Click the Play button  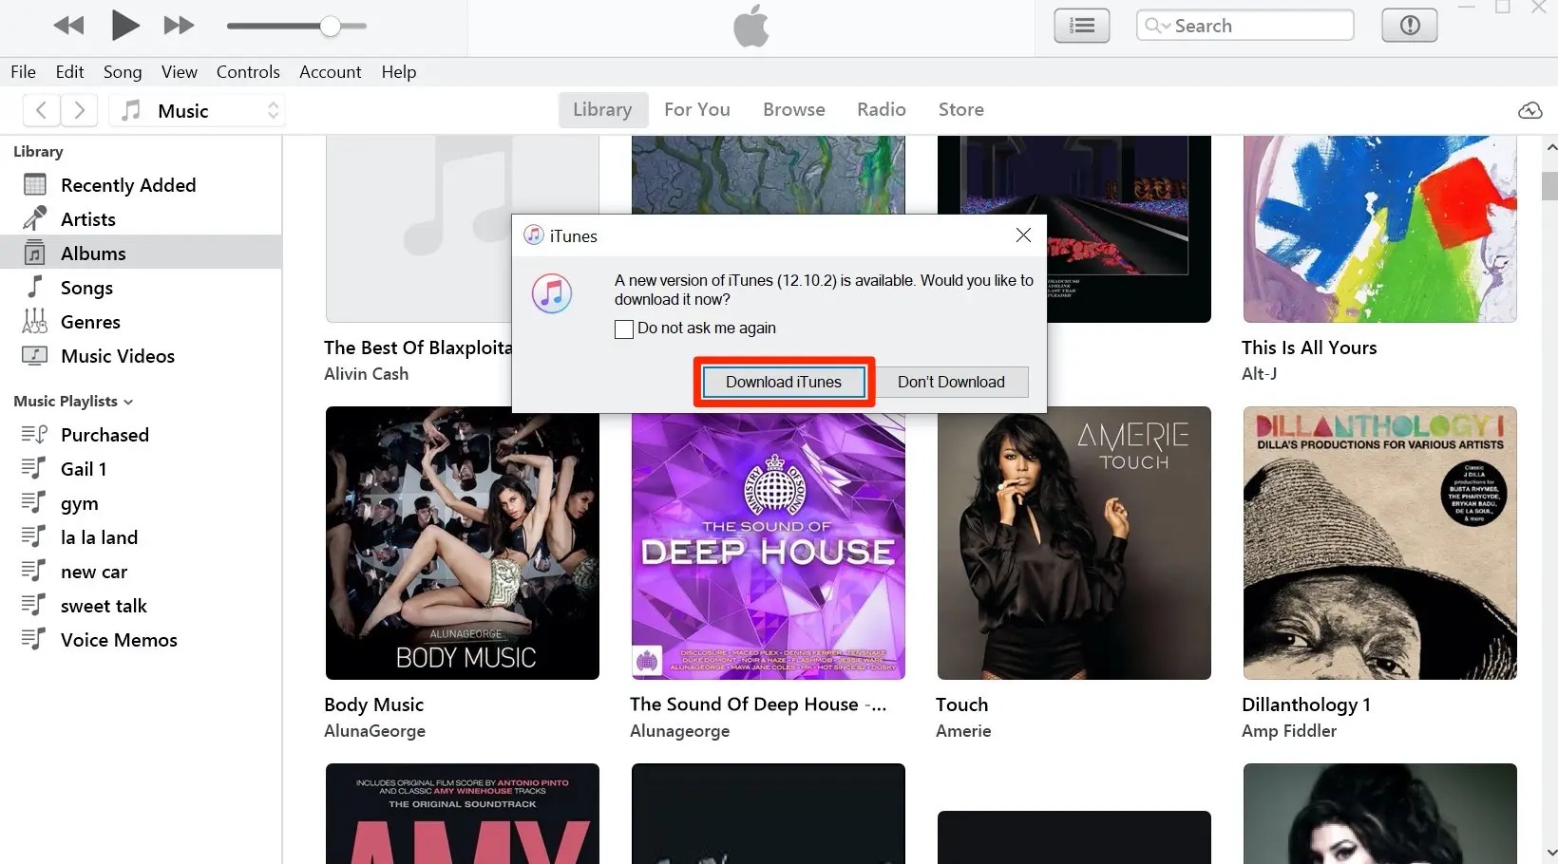124,25
